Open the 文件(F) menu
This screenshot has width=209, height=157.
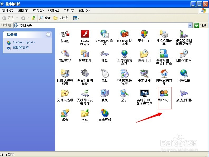click(8, 11)
